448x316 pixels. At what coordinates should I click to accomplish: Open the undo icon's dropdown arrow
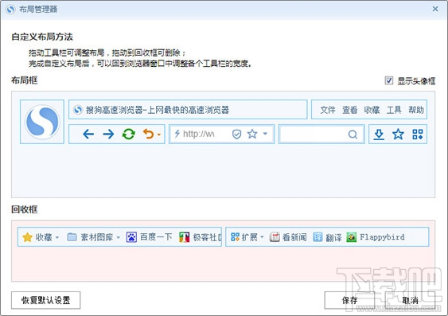[x=159, y=135]
